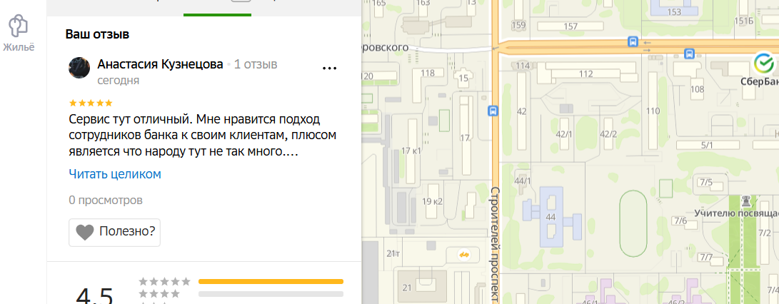Click the monument icon 'Учителю посвящается'
779x304 pixels.
pyautogui.click(x=745, y=201)
